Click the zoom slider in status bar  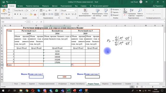tap(153, 87)
